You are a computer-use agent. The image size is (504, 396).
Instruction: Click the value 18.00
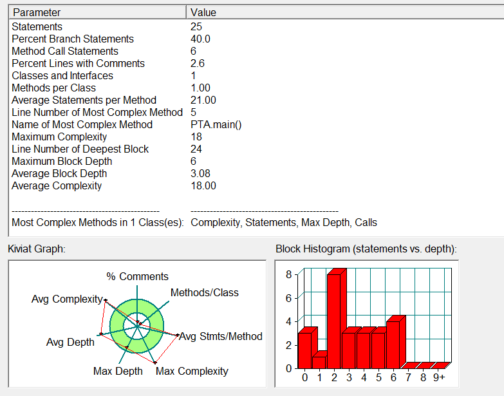[203, 185]
